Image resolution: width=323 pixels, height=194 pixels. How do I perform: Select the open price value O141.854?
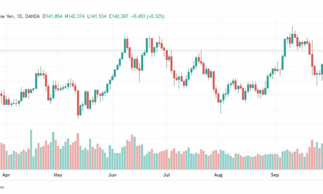[52, 16]
